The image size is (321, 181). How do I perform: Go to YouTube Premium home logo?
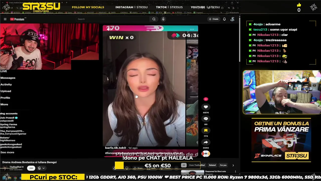[17, 19]
